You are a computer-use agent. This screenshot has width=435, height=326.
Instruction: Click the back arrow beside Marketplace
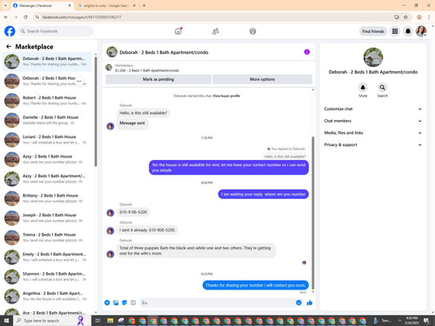[9, 46]
